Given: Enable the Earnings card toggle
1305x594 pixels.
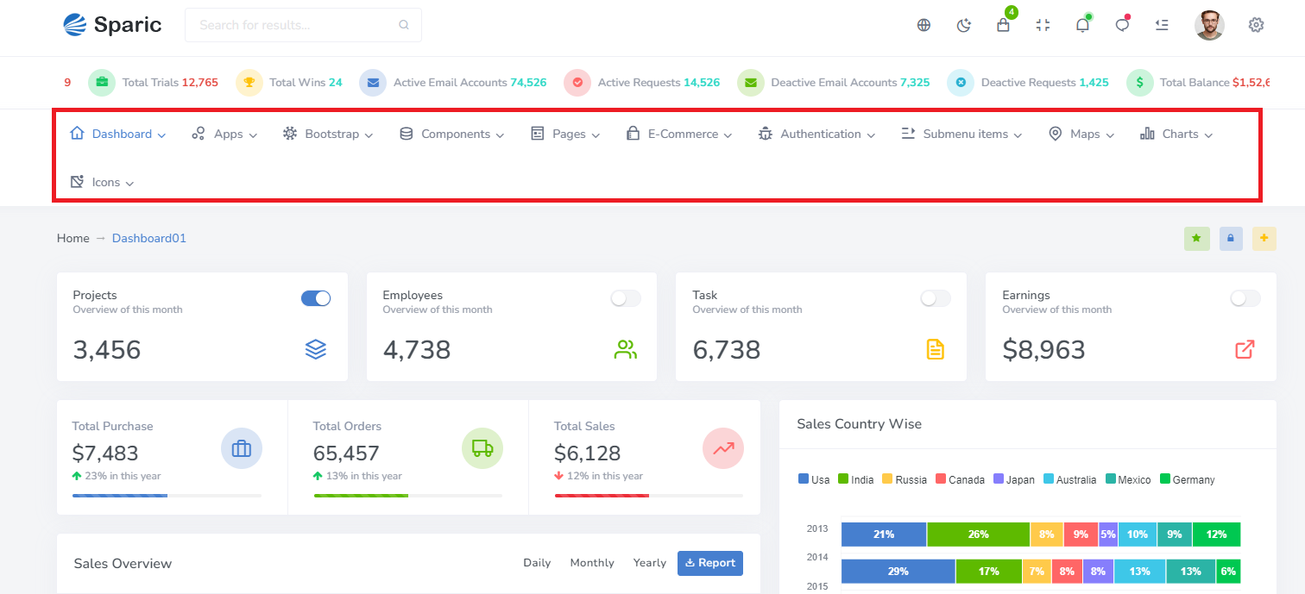Looking at the screenshot, I should tap(1245, 298).
